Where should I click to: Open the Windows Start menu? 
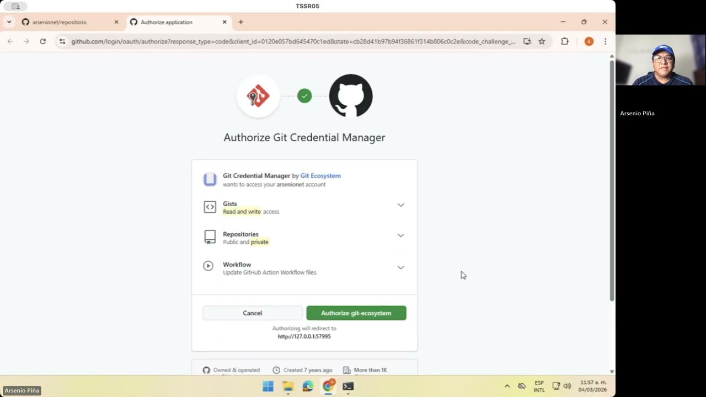click(x=268, y=387)
